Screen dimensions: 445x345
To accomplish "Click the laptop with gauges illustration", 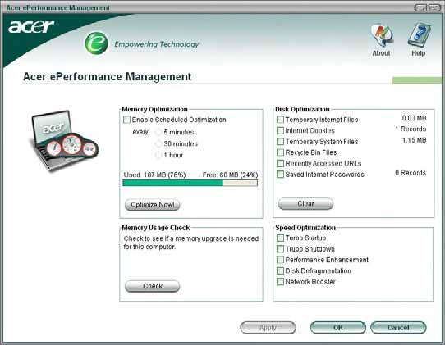I will pyautogui.click(x=63, y=140).
